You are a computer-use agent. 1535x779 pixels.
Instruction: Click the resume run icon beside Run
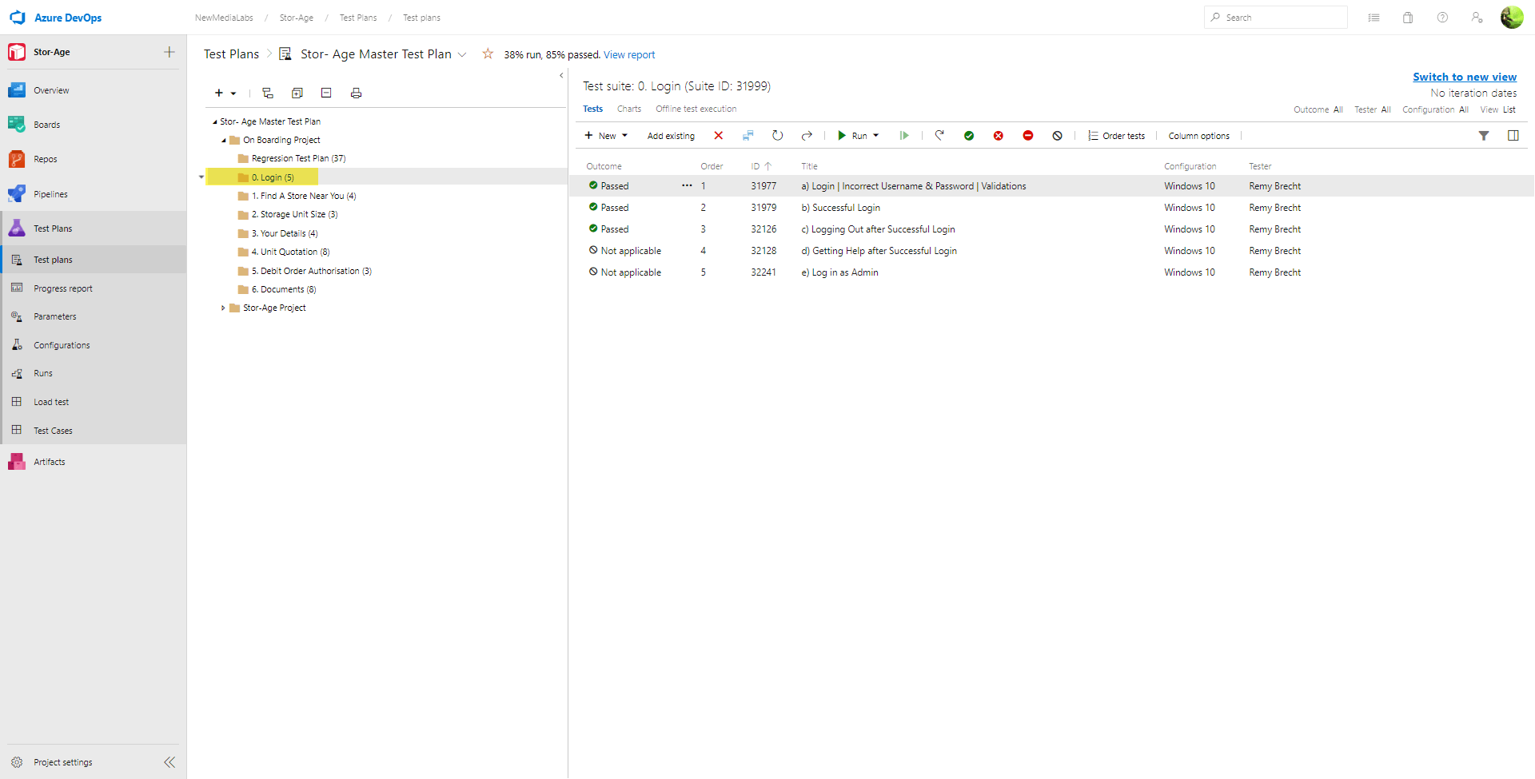[904, 136]
